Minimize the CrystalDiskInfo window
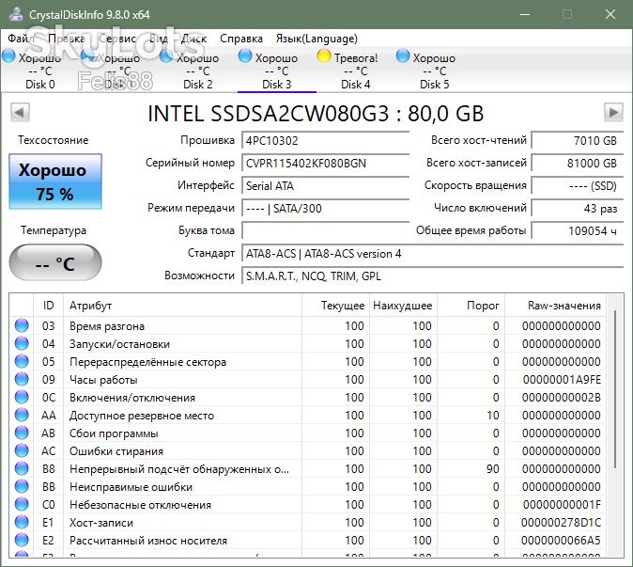Viewport: 633px width, 567px height. (x=525, y=14)
